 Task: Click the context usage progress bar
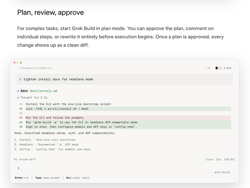218,68
